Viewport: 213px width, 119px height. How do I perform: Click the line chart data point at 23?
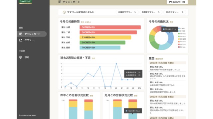pos(133,80)
